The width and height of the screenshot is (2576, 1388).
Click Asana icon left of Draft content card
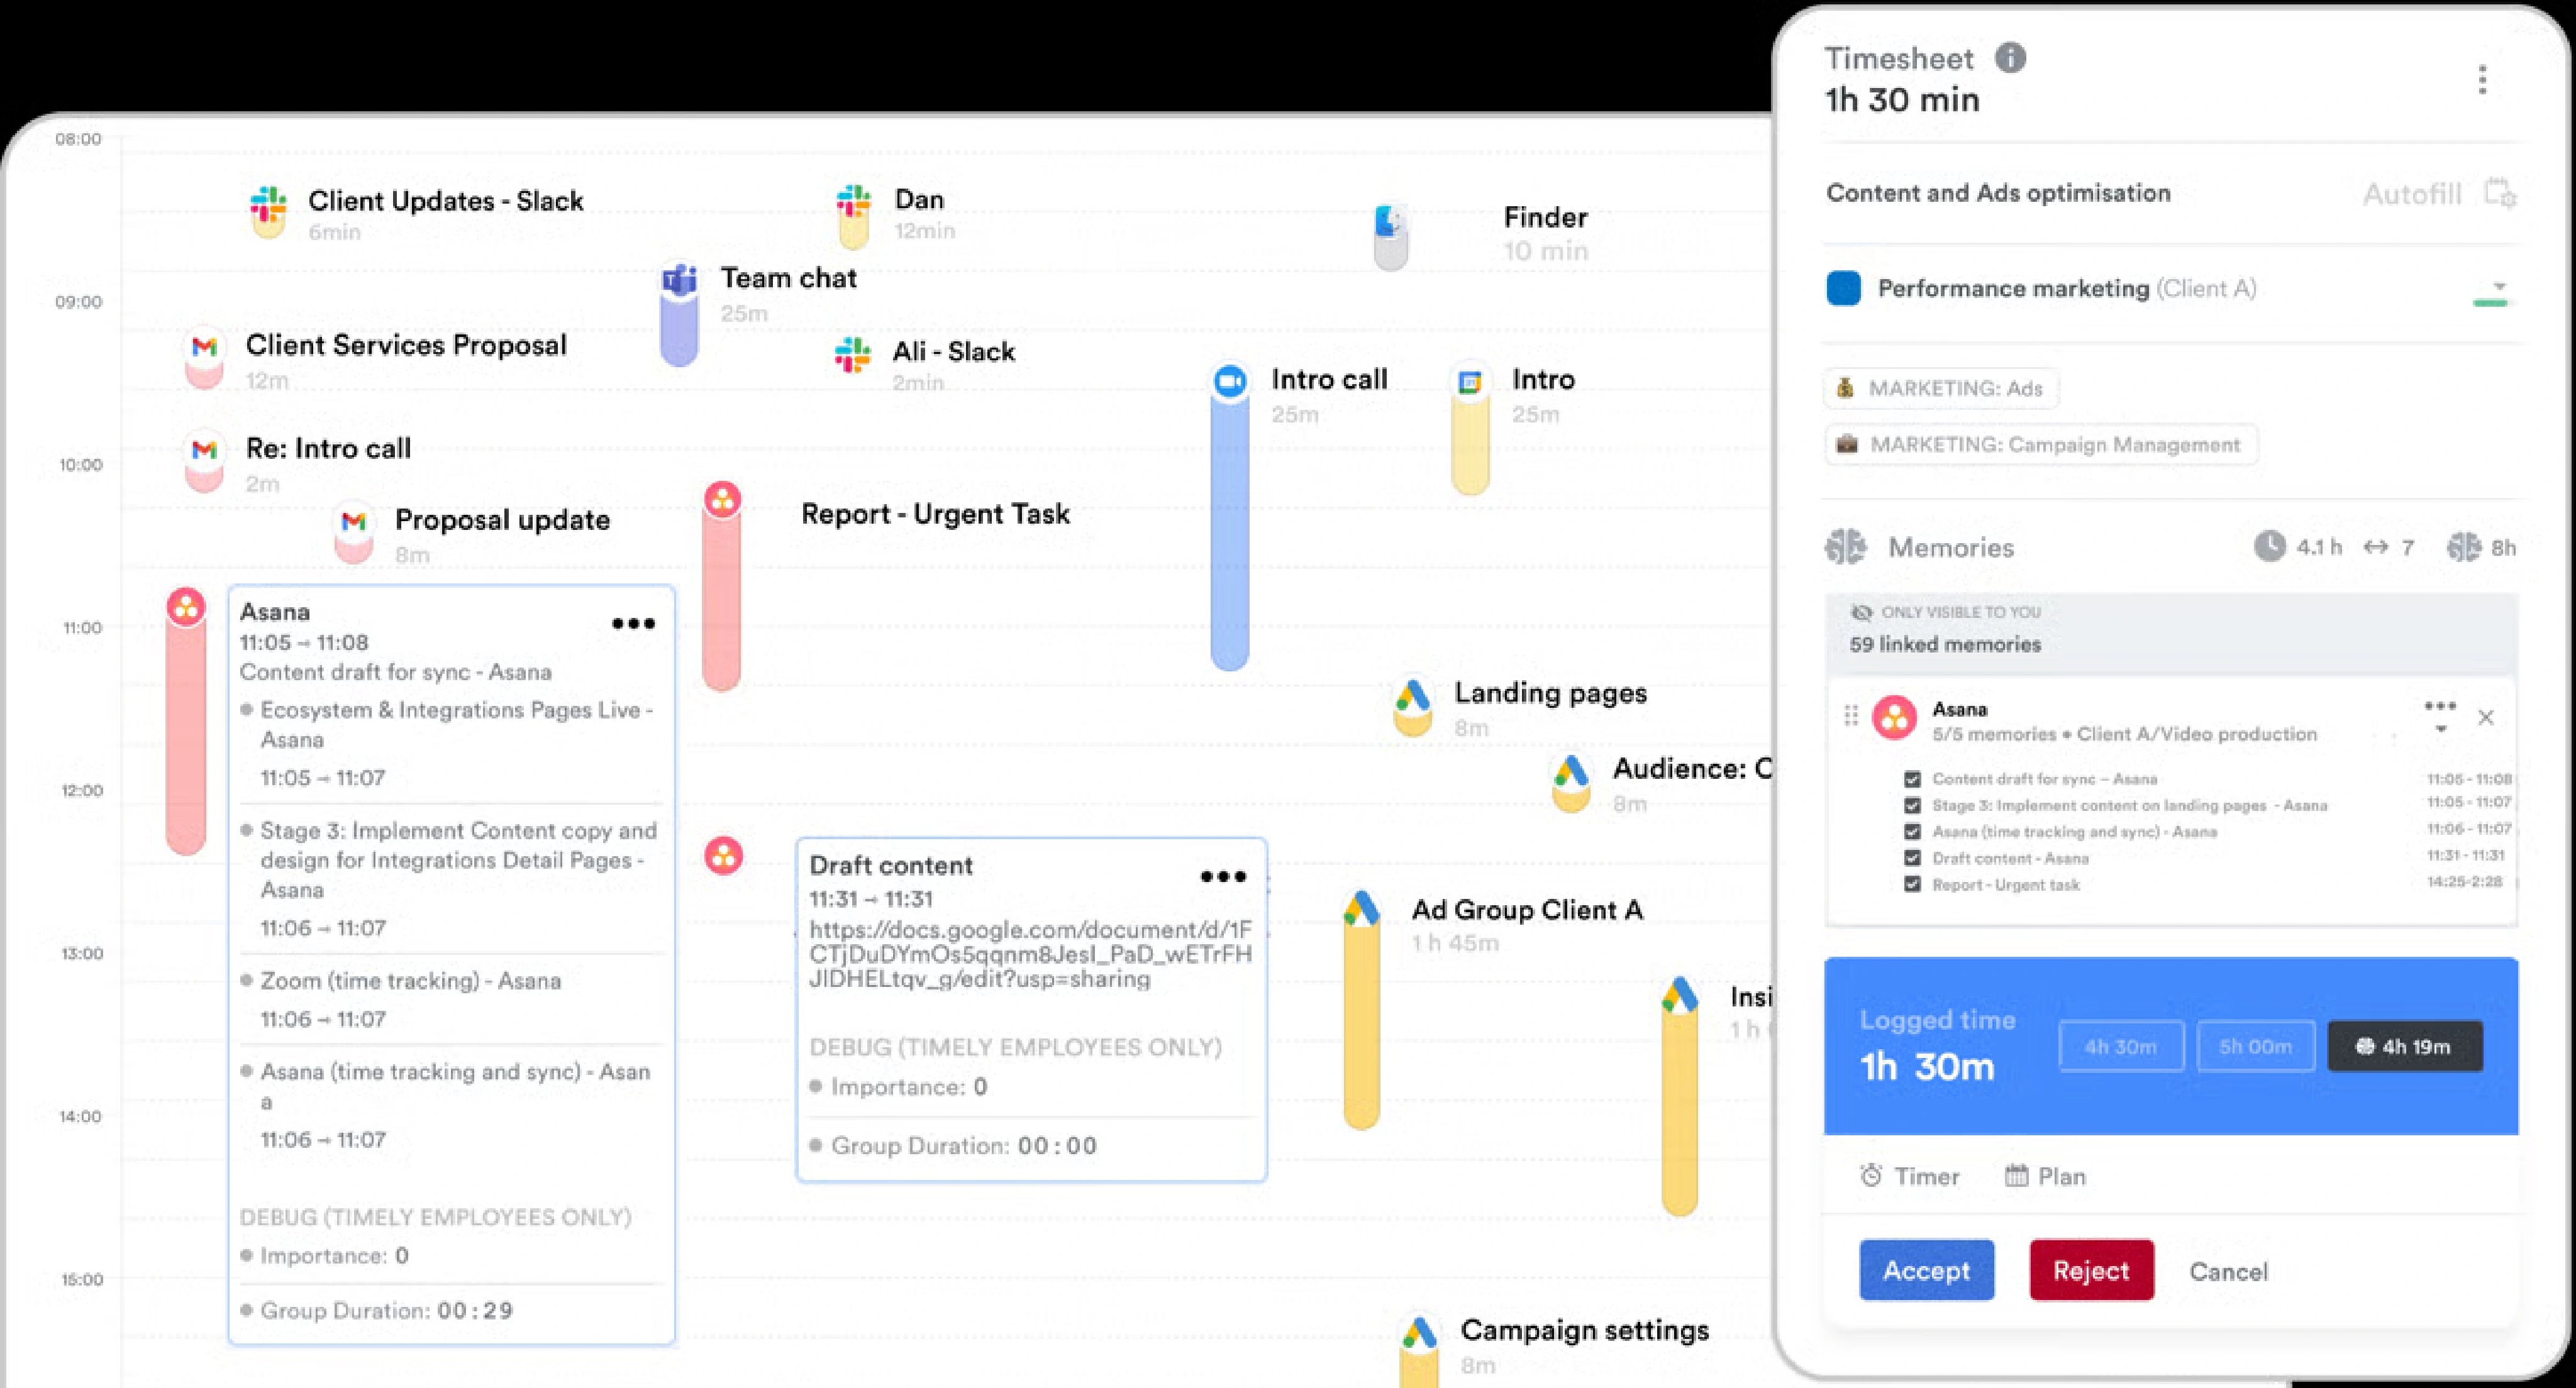[724, 856]
